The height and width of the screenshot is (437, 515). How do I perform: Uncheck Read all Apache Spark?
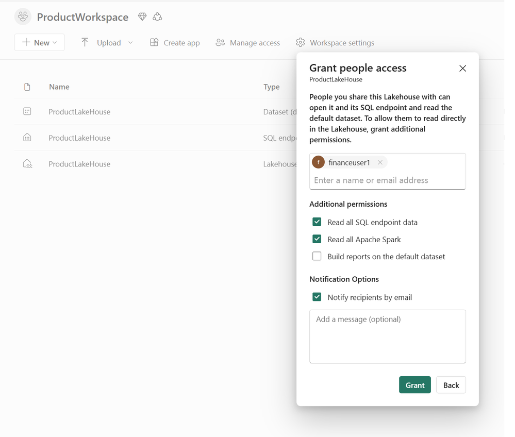pos(317,239)
